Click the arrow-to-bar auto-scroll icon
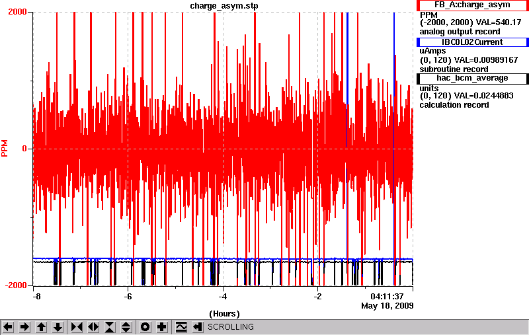 (x=198, y=327)
